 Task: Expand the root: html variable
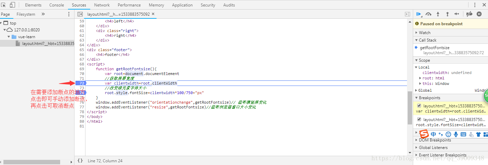click(x=420, y=78)
